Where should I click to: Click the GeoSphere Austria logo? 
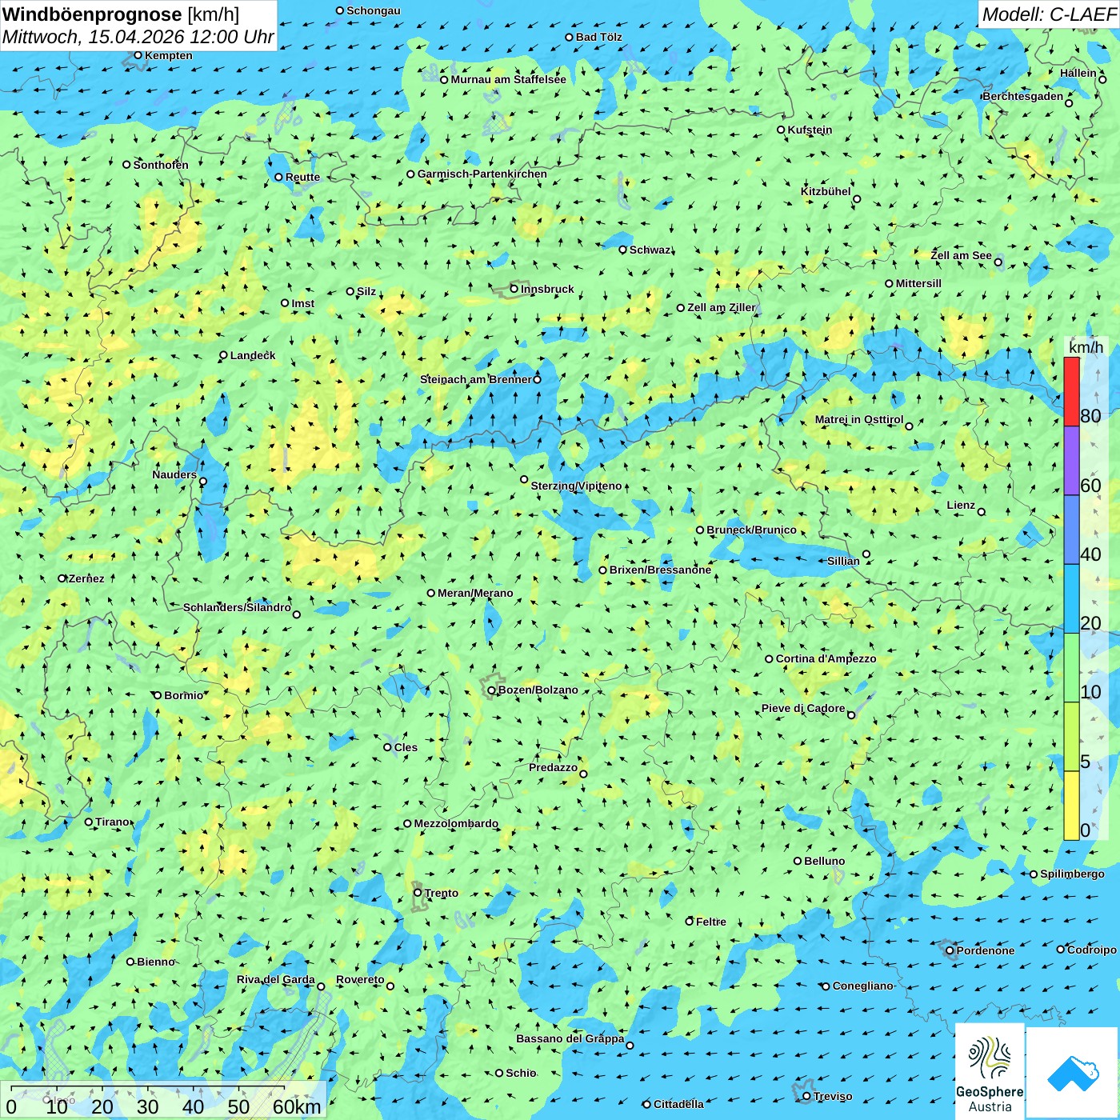(990, 1071)
